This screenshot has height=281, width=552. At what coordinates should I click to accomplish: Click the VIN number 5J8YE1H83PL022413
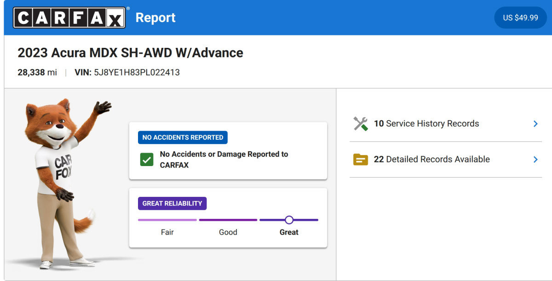point(137,72)
